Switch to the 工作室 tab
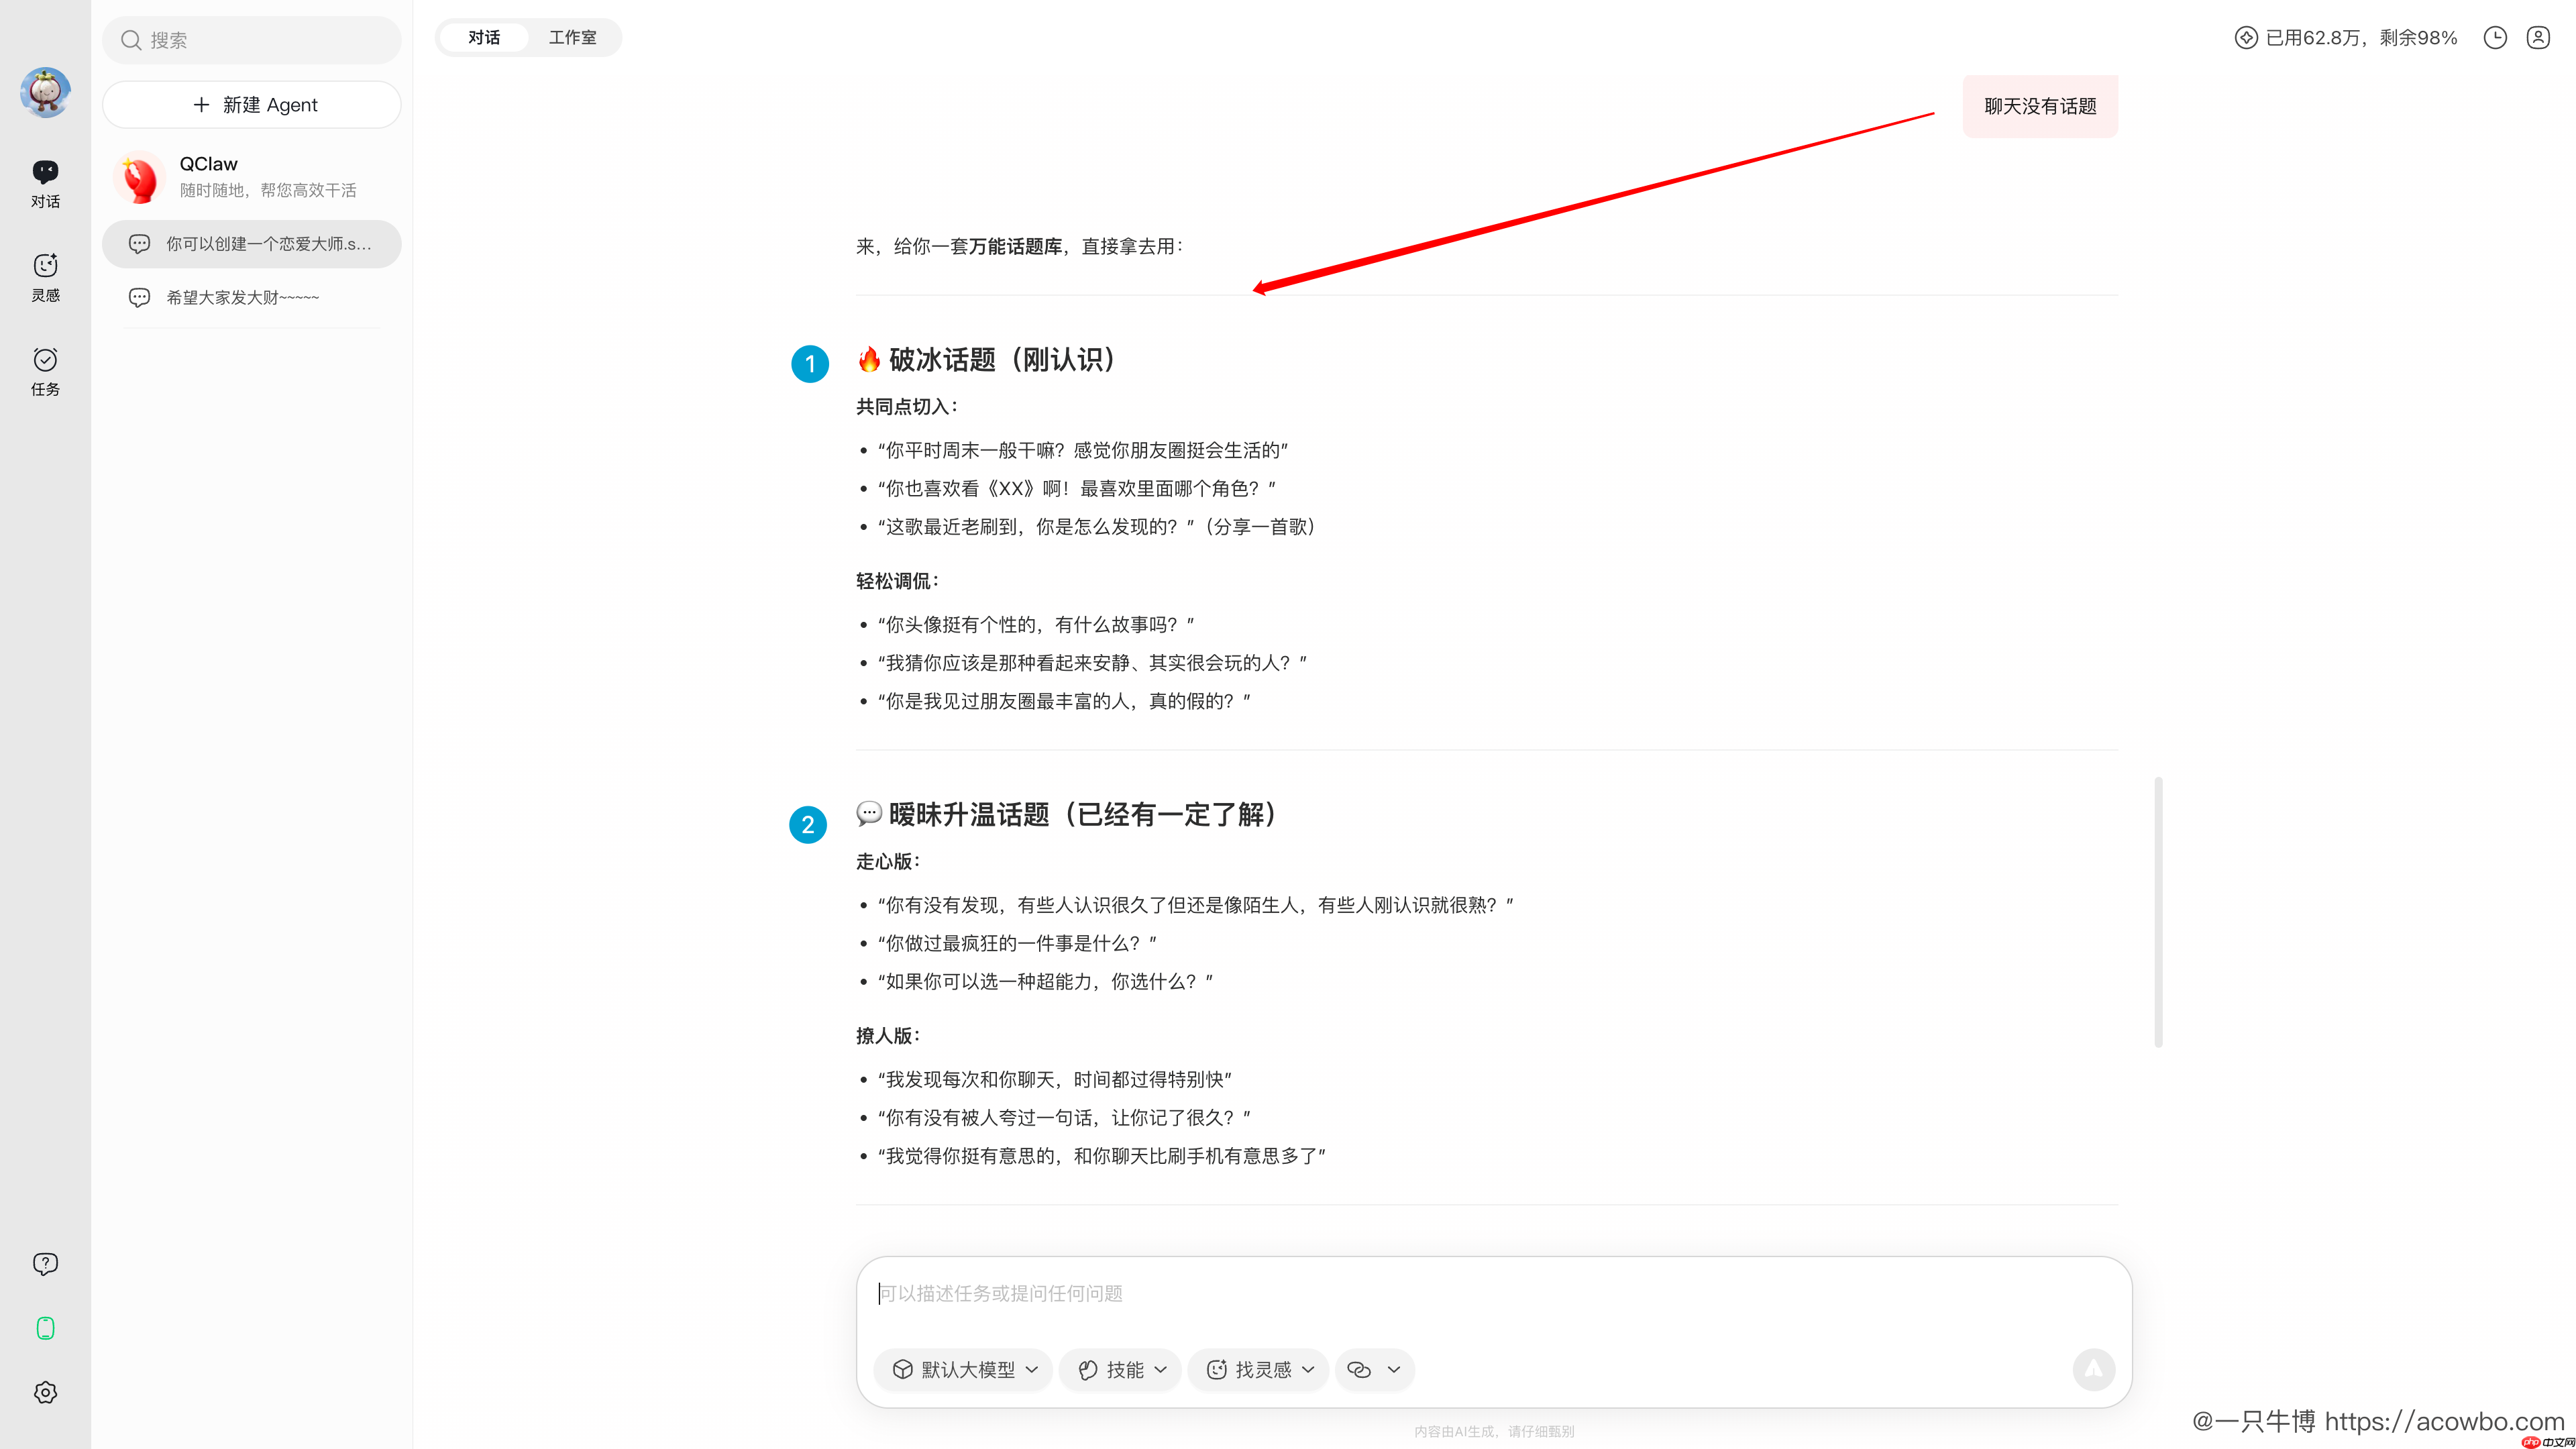 pyautogui.click(x=572, y=38)
